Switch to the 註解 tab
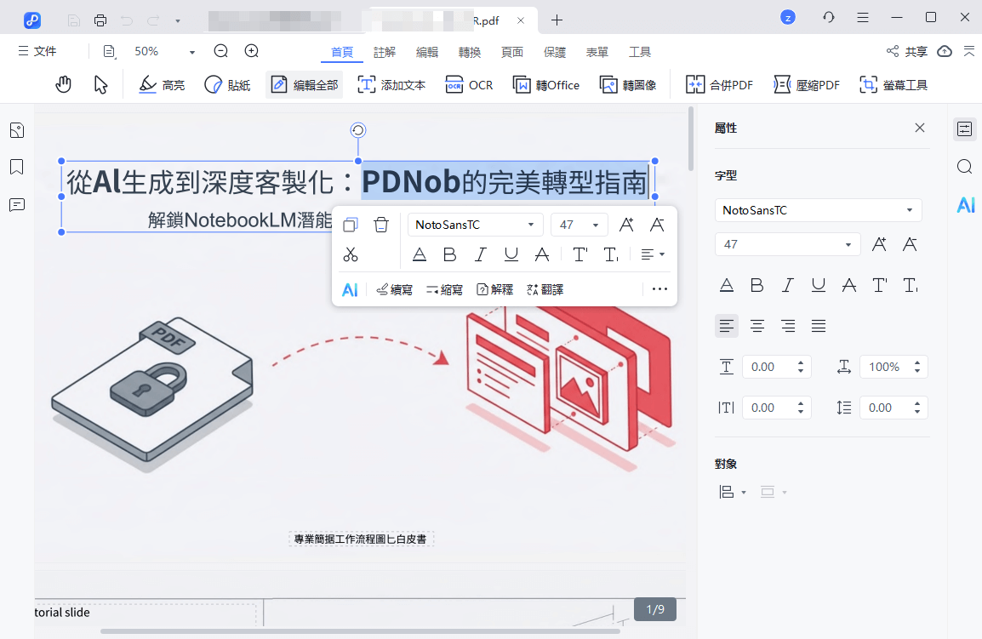The height and width of the screenshot is (639, 982). tap(384, 51)
